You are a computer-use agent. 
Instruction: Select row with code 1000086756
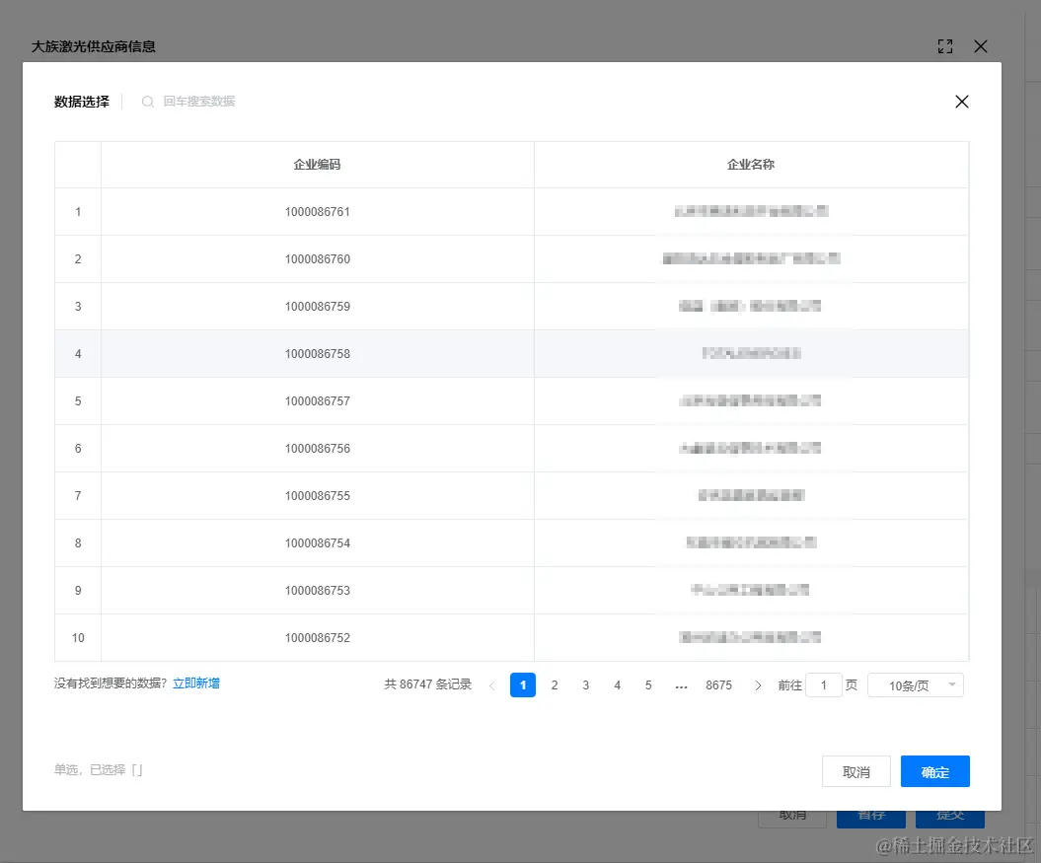pyautogui.click(x=511, y=448)
